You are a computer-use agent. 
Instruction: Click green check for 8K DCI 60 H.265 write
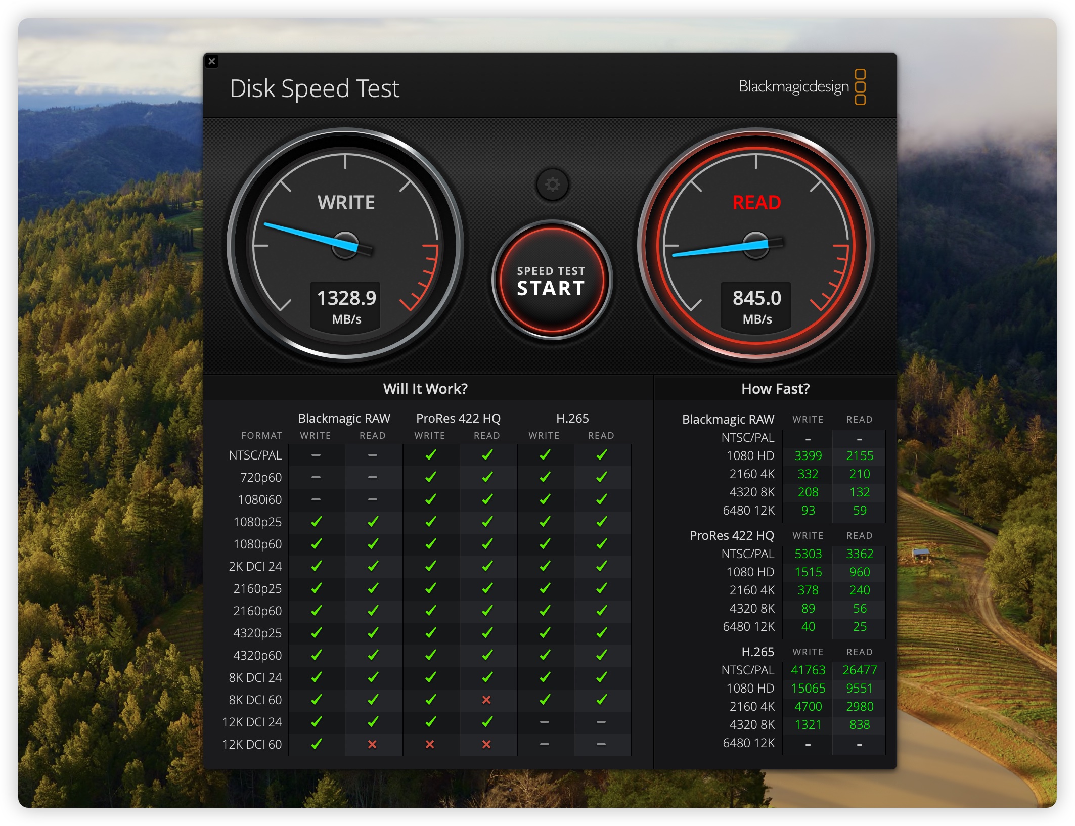point(545,700)
